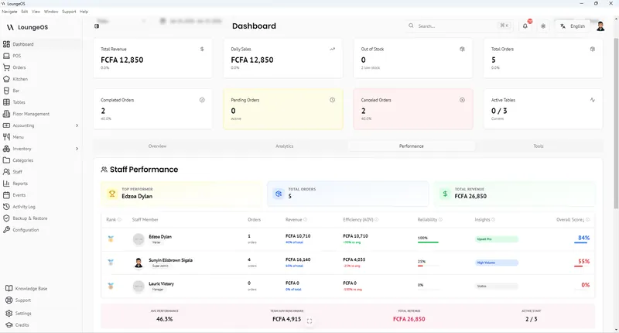
Task: Switch to the Analytics tab
Action: 284,146
